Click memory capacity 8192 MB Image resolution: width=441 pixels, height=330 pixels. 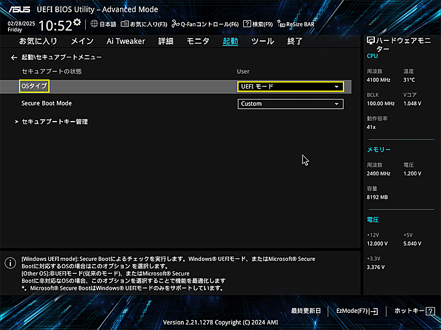pos(377,197)
